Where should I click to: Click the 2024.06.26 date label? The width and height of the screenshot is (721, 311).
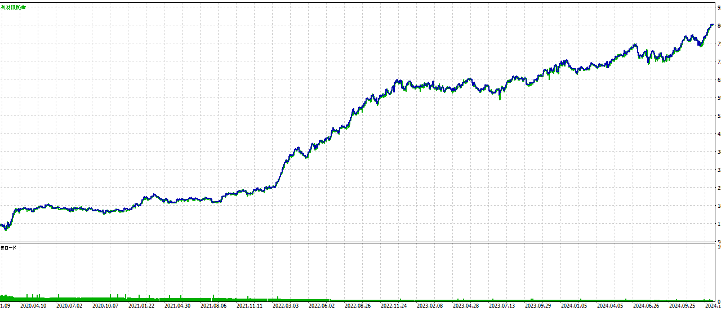[646, 306]
